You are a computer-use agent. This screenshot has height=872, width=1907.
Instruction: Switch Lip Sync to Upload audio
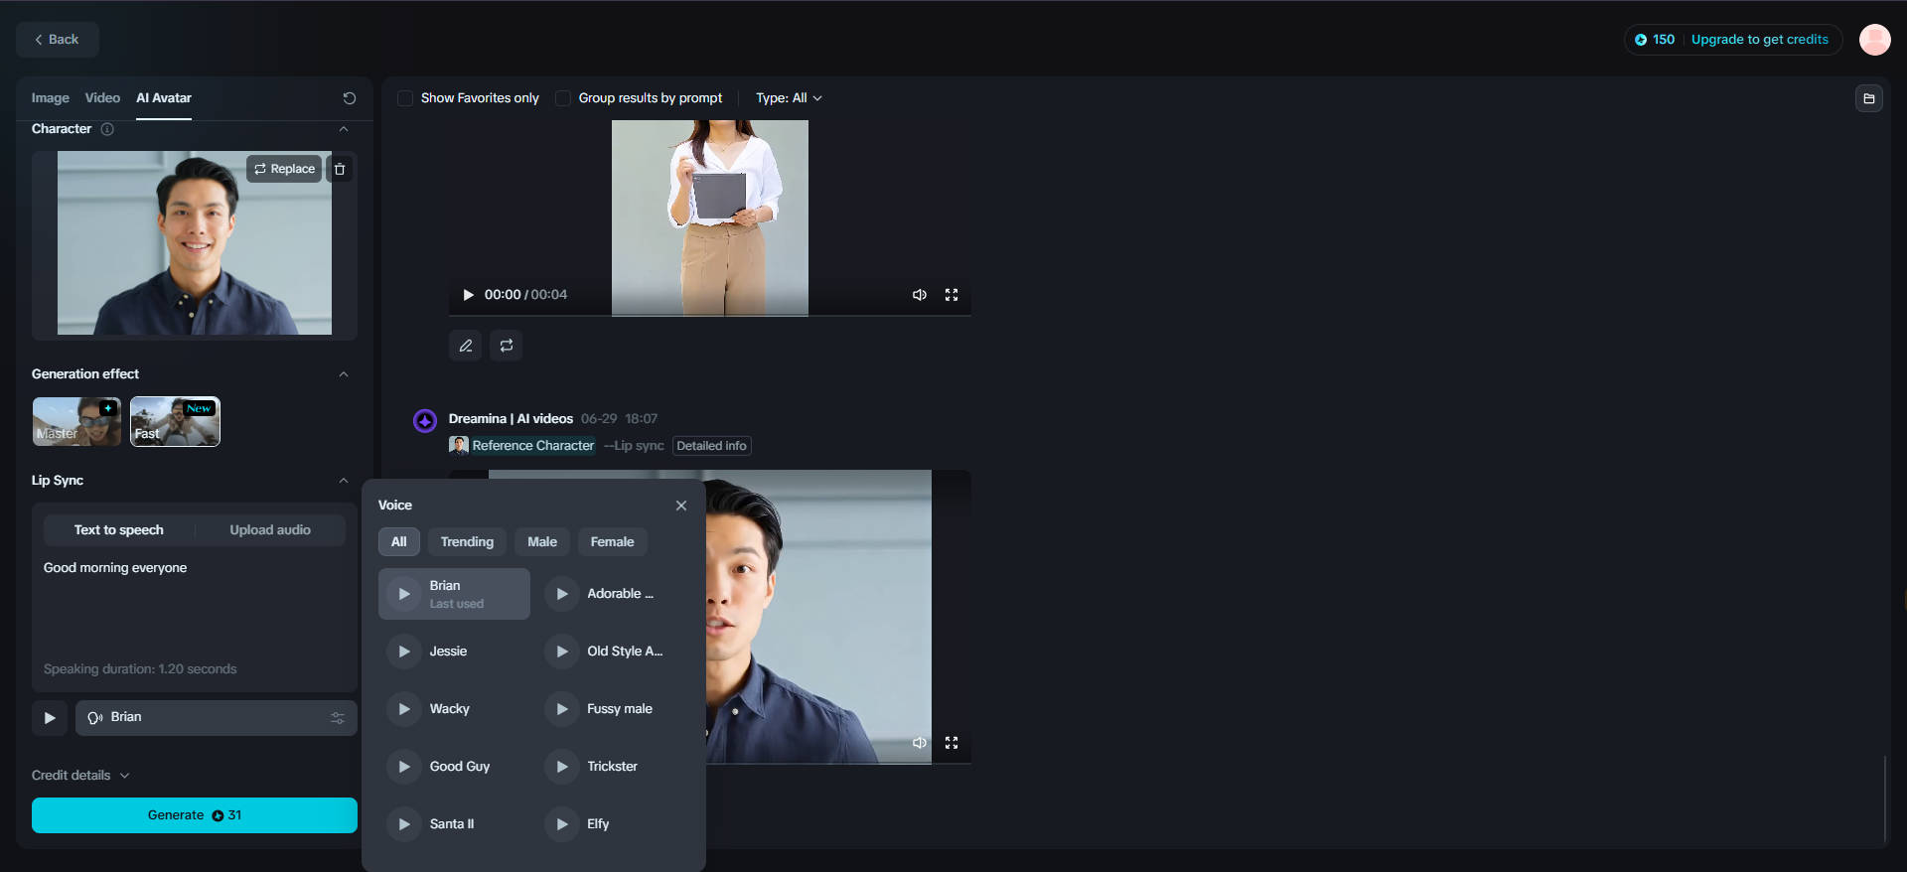[270, 530]
